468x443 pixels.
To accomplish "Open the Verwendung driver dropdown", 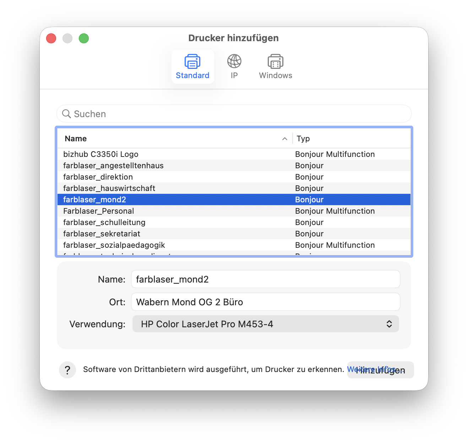I will [x=266, y=324].
